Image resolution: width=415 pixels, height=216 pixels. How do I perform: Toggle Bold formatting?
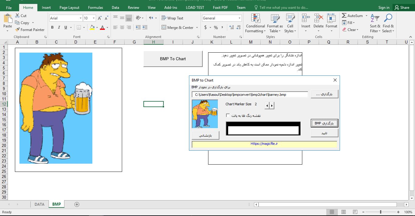[x=52, y=27]
